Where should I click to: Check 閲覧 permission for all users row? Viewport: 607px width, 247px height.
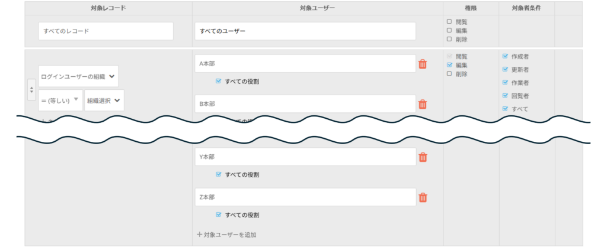pos(449,22)
